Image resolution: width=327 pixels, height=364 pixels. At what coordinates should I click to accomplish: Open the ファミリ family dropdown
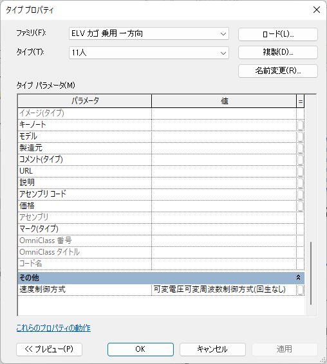149,33
